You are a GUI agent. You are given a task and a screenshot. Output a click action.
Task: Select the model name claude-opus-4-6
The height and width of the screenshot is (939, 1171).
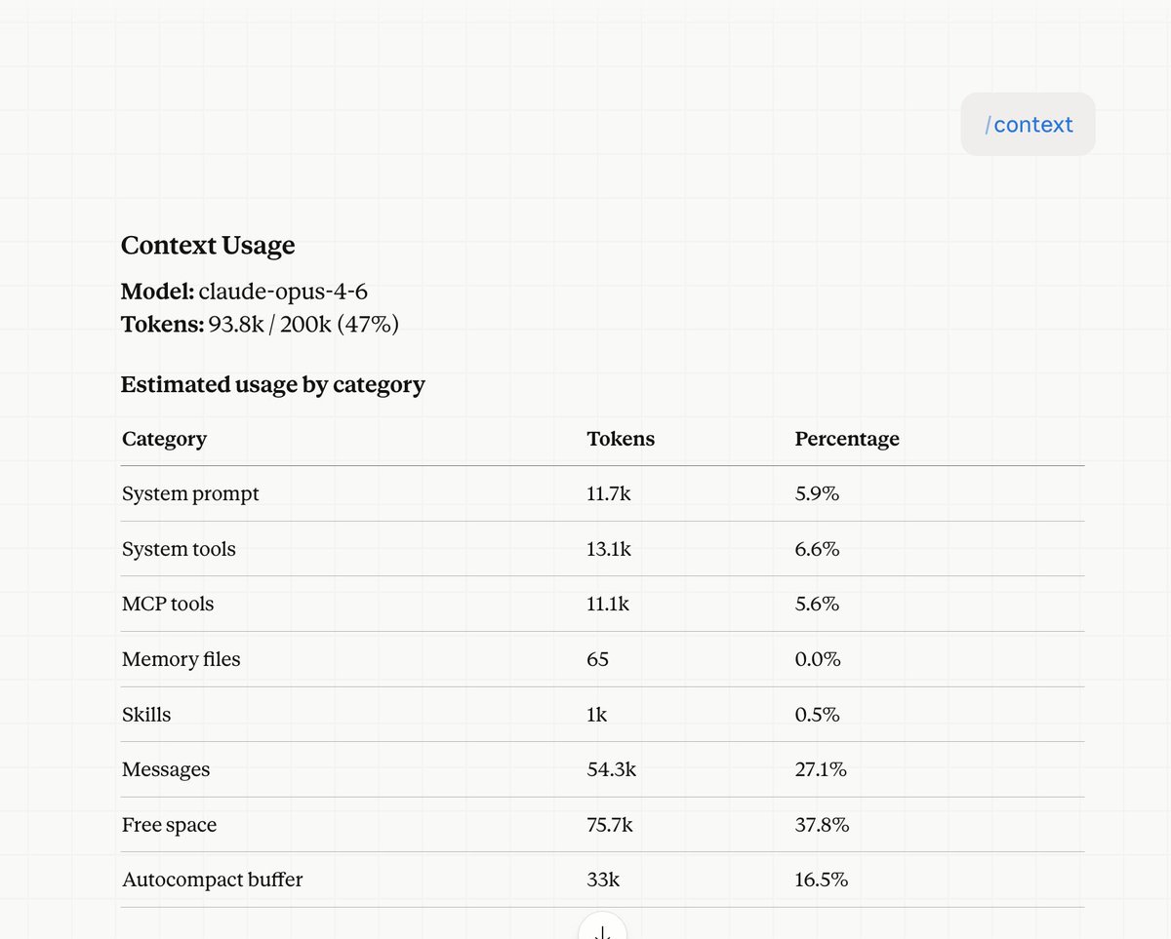pyautogui.click(x=283, y=292)
